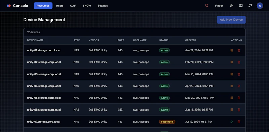Open the Finder search
Viewport: 269px width, 132px height.
pos(219,6)
